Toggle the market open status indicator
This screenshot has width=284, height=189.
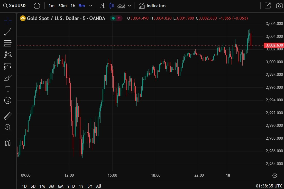pyautogui.click(x=113, y=18)
